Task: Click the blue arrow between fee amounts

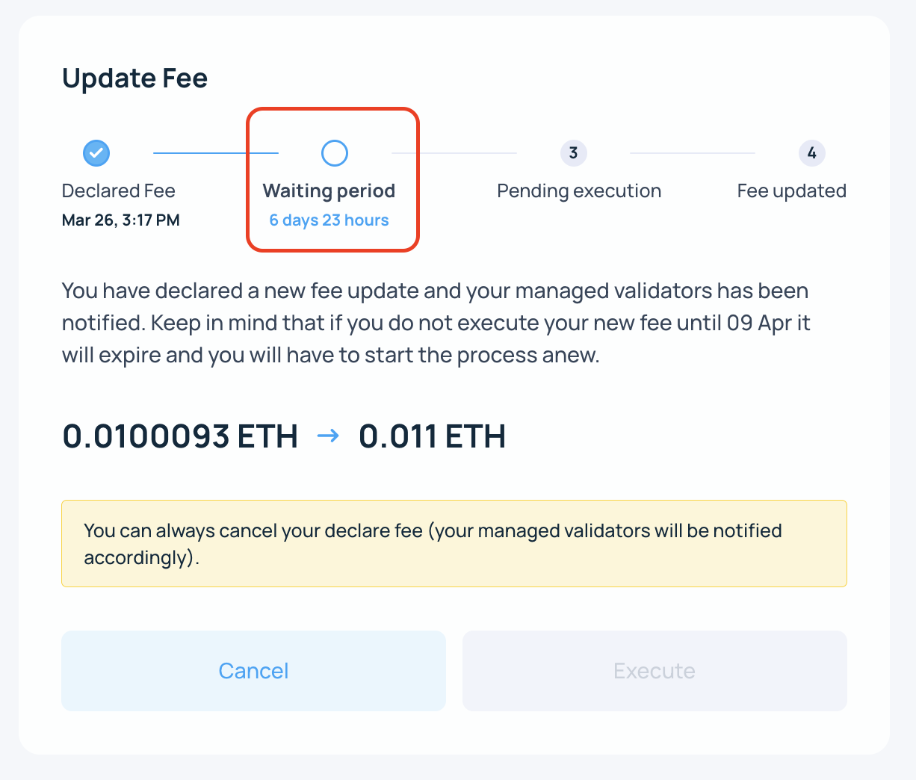Action: (328, 436)
